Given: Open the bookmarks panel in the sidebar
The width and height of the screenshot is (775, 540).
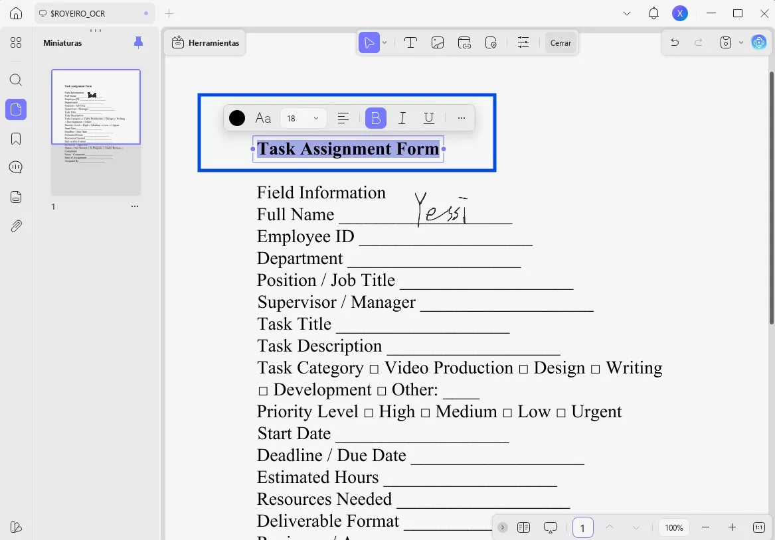Looking at the screenshot, I should (16, 139).
